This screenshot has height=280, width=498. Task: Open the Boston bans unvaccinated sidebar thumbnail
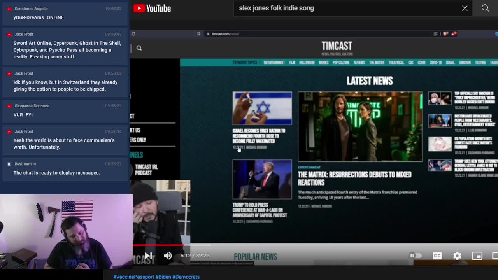[x=440, y=121]
